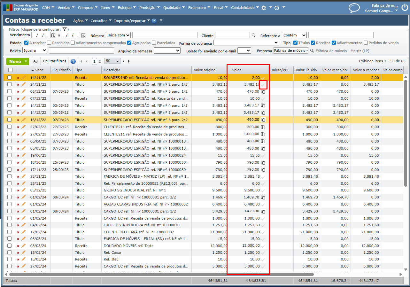Open the Forma de cobrança dropdown
The image size is (410, 287).
pyautogui.click(x=246, y=43)
